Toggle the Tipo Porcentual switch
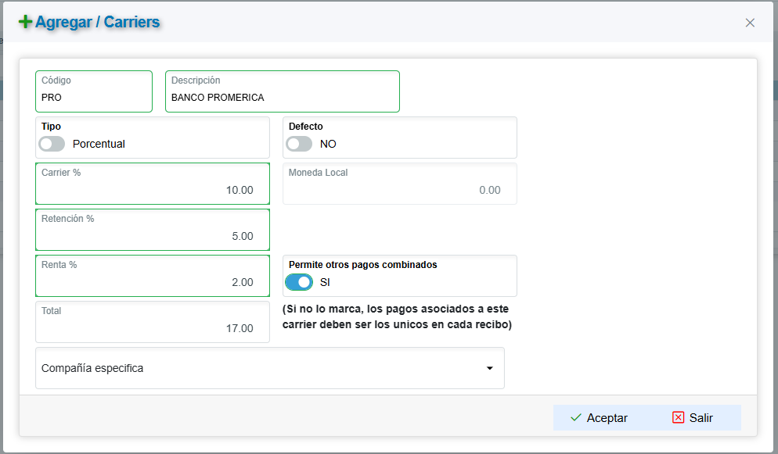Viewport: 778px width, 454px height. tap(52, 144)
